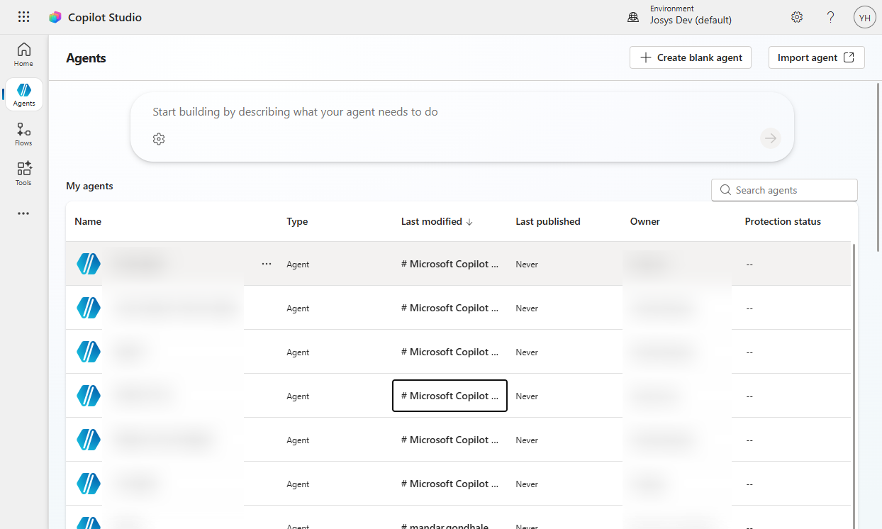Click the agents list scrollbar

[854, 386]
